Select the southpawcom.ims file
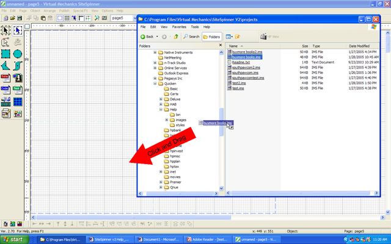Screen dimensions: 391x244 click(247, 71)
